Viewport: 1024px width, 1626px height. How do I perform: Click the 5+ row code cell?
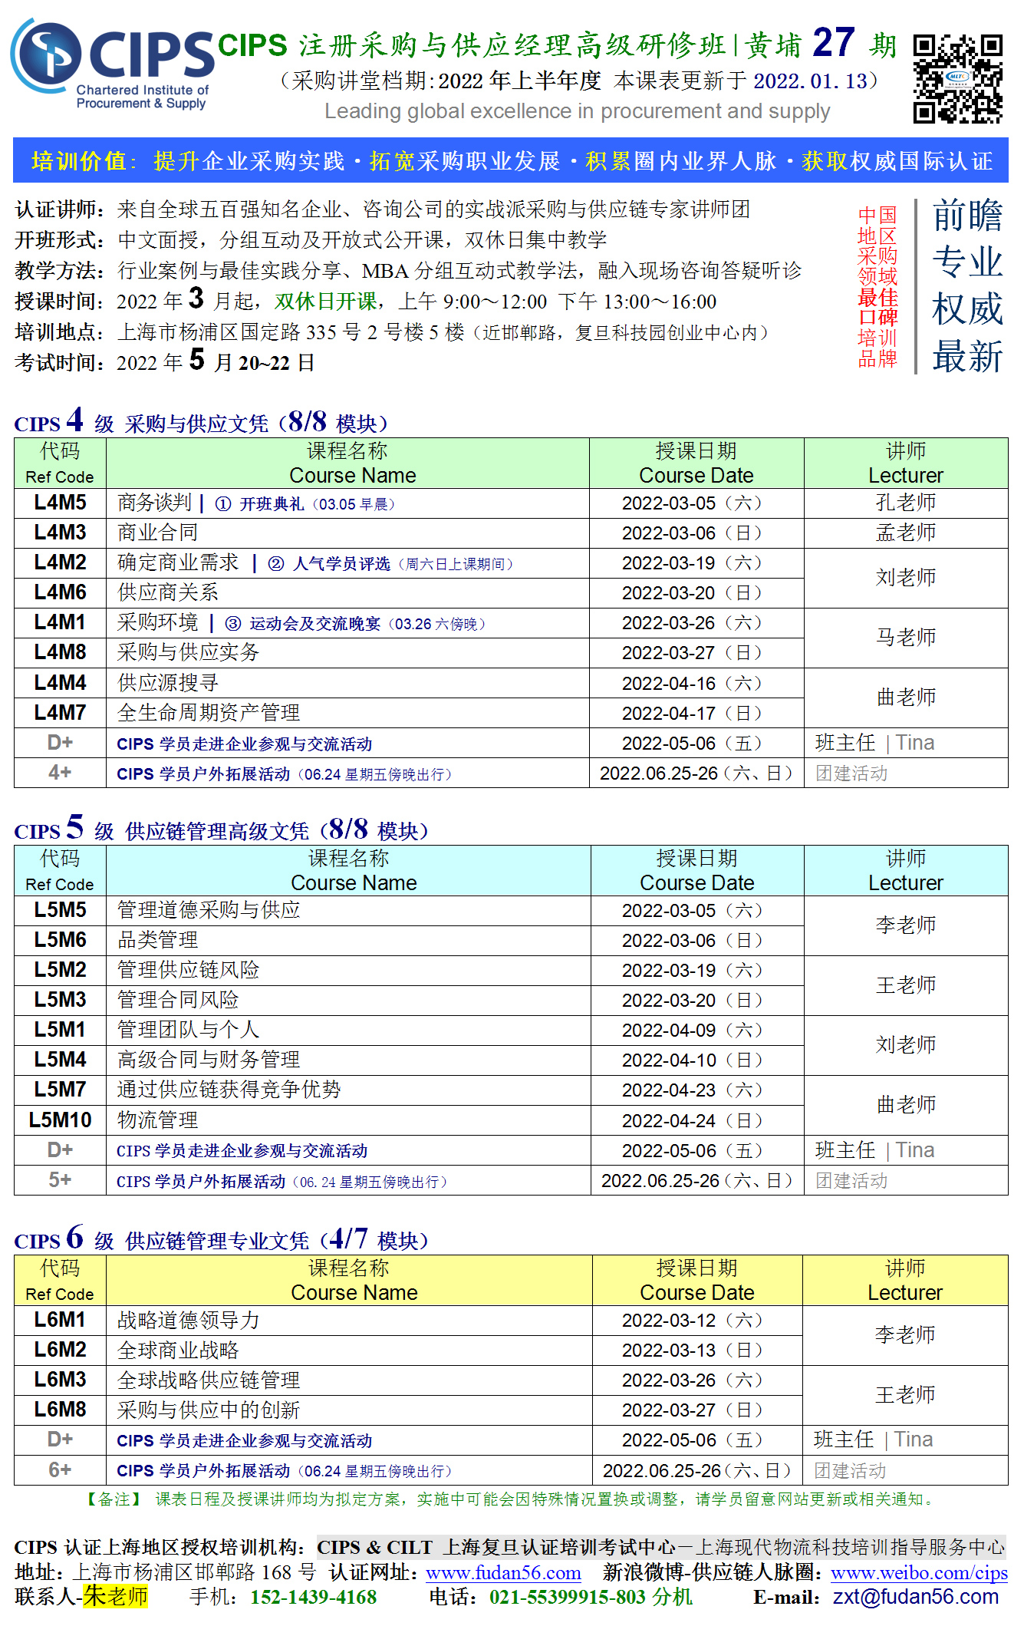(60, 1180)
